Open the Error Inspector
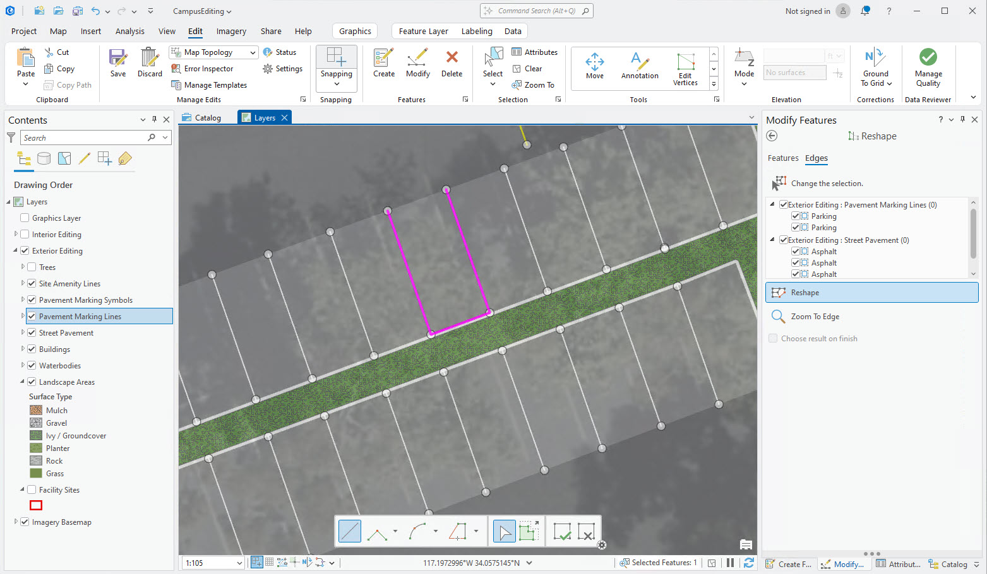This screenshot has height=574, width=987. coord(202,69)
